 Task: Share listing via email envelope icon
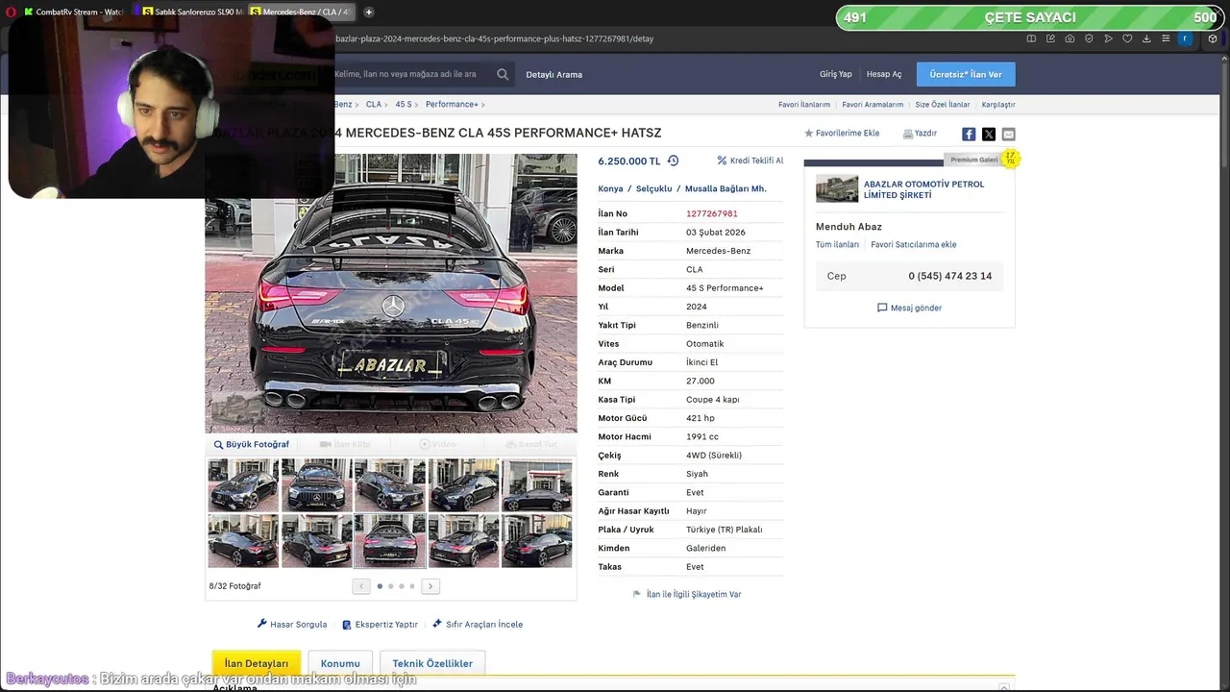[x=1008, y=134]
